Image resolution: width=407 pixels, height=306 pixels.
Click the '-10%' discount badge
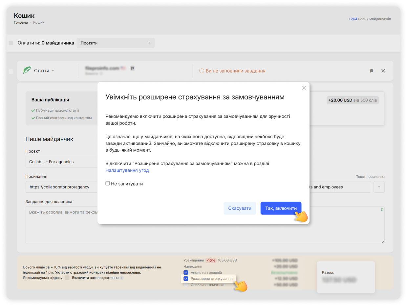pos(211,260)
